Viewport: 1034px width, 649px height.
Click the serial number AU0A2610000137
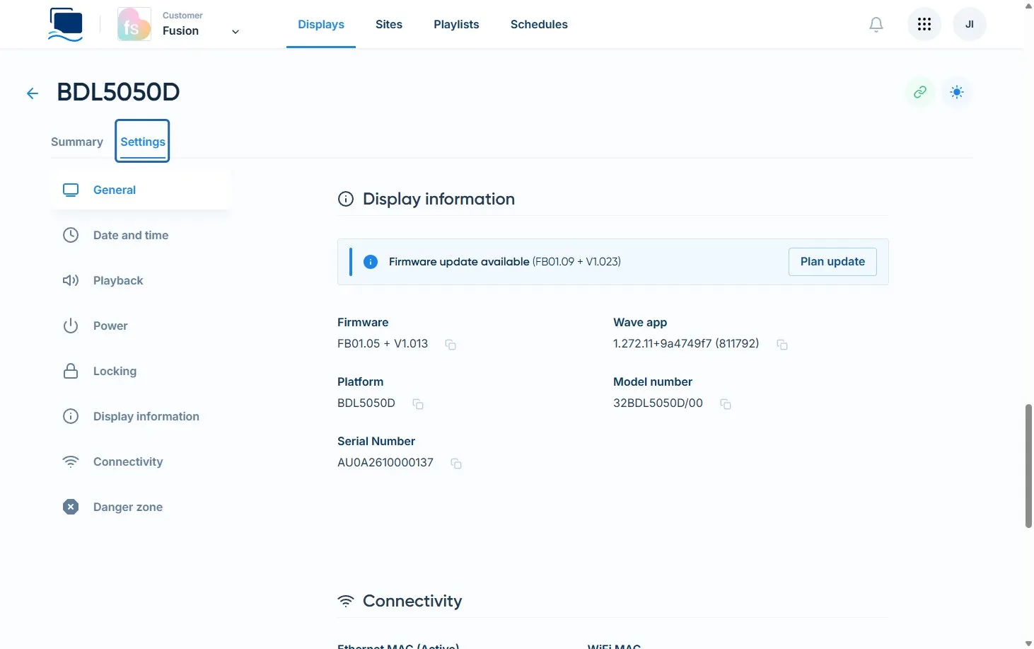tap(385, 462)
